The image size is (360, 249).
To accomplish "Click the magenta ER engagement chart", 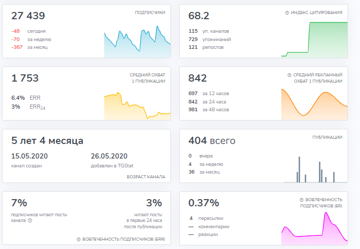I will (x=315, y=229).
